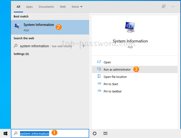Expand web results arrow for system information
181x138 pixels.
[x=84, y=46]
